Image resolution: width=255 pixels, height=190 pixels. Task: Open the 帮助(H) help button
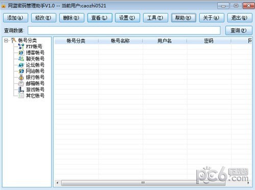coord(184,18)
